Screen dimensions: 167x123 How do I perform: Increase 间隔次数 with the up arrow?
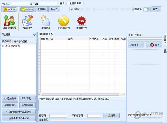coord(149,9)
